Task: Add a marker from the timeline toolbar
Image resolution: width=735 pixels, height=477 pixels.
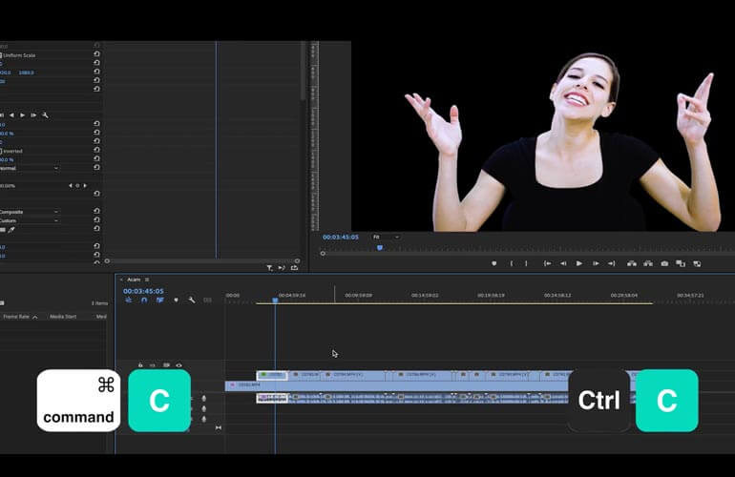Action: (177, 300)
